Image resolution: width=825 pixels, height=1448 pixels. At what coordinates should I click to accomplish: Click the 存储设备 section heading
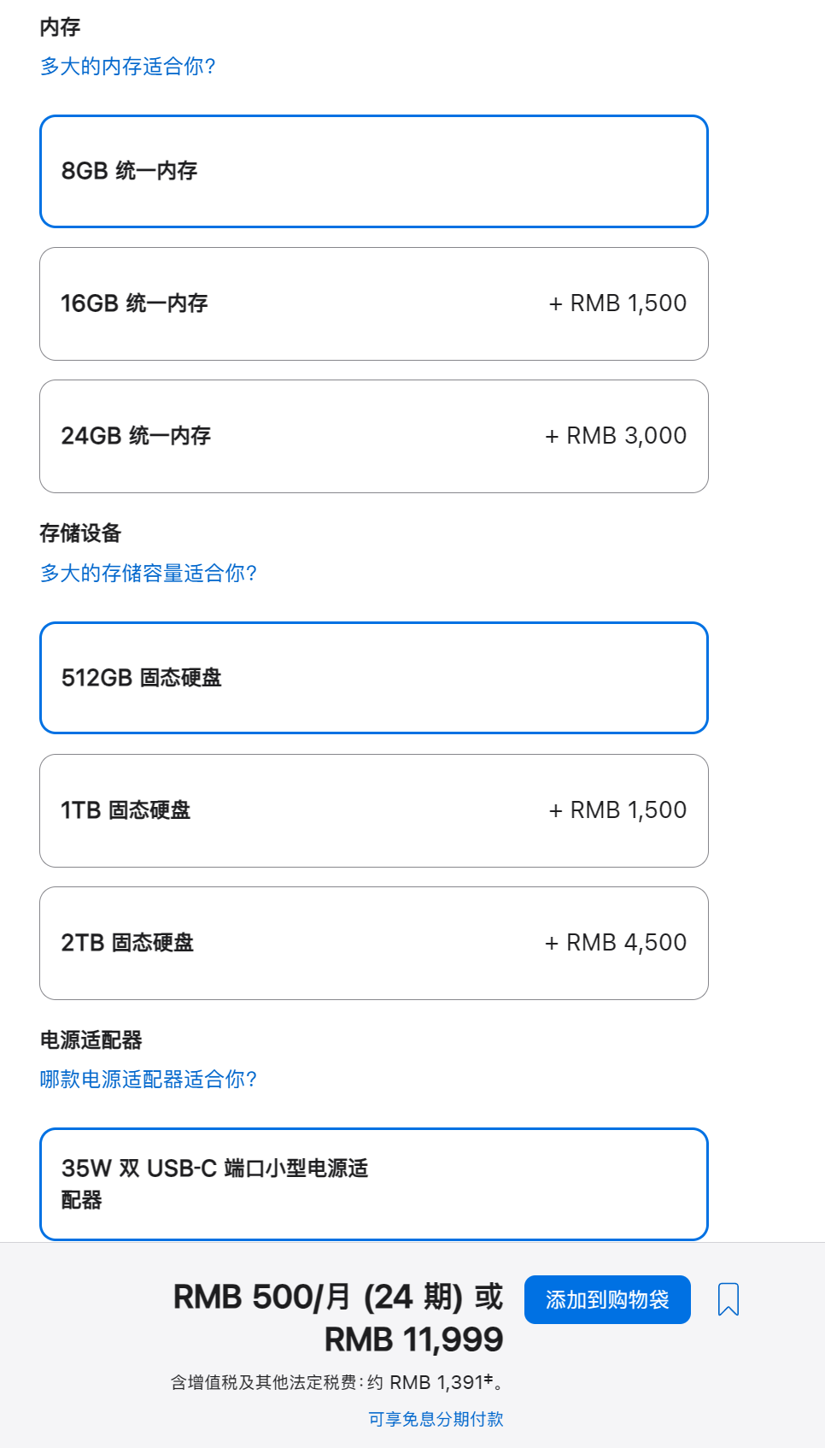[80, 533]
